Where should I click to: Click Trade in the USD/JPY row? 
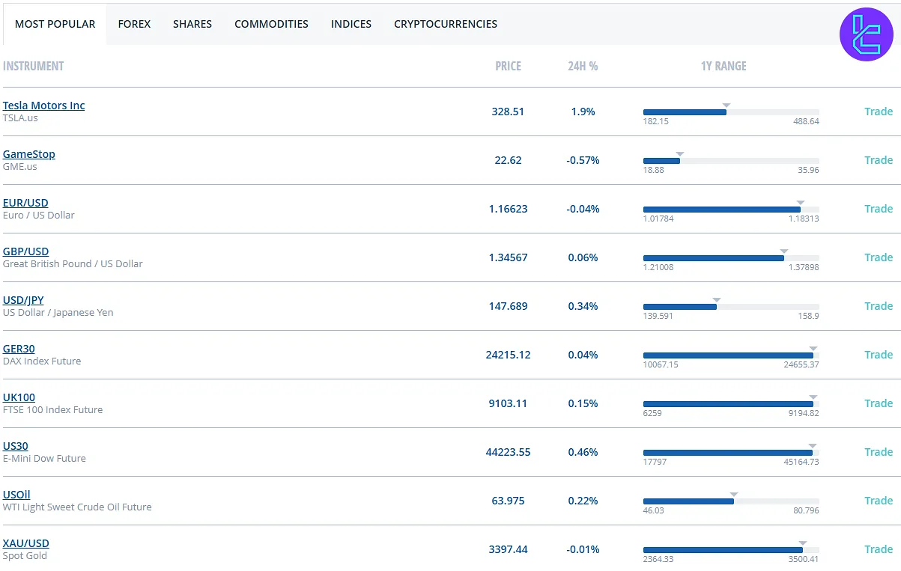point(879,306)
